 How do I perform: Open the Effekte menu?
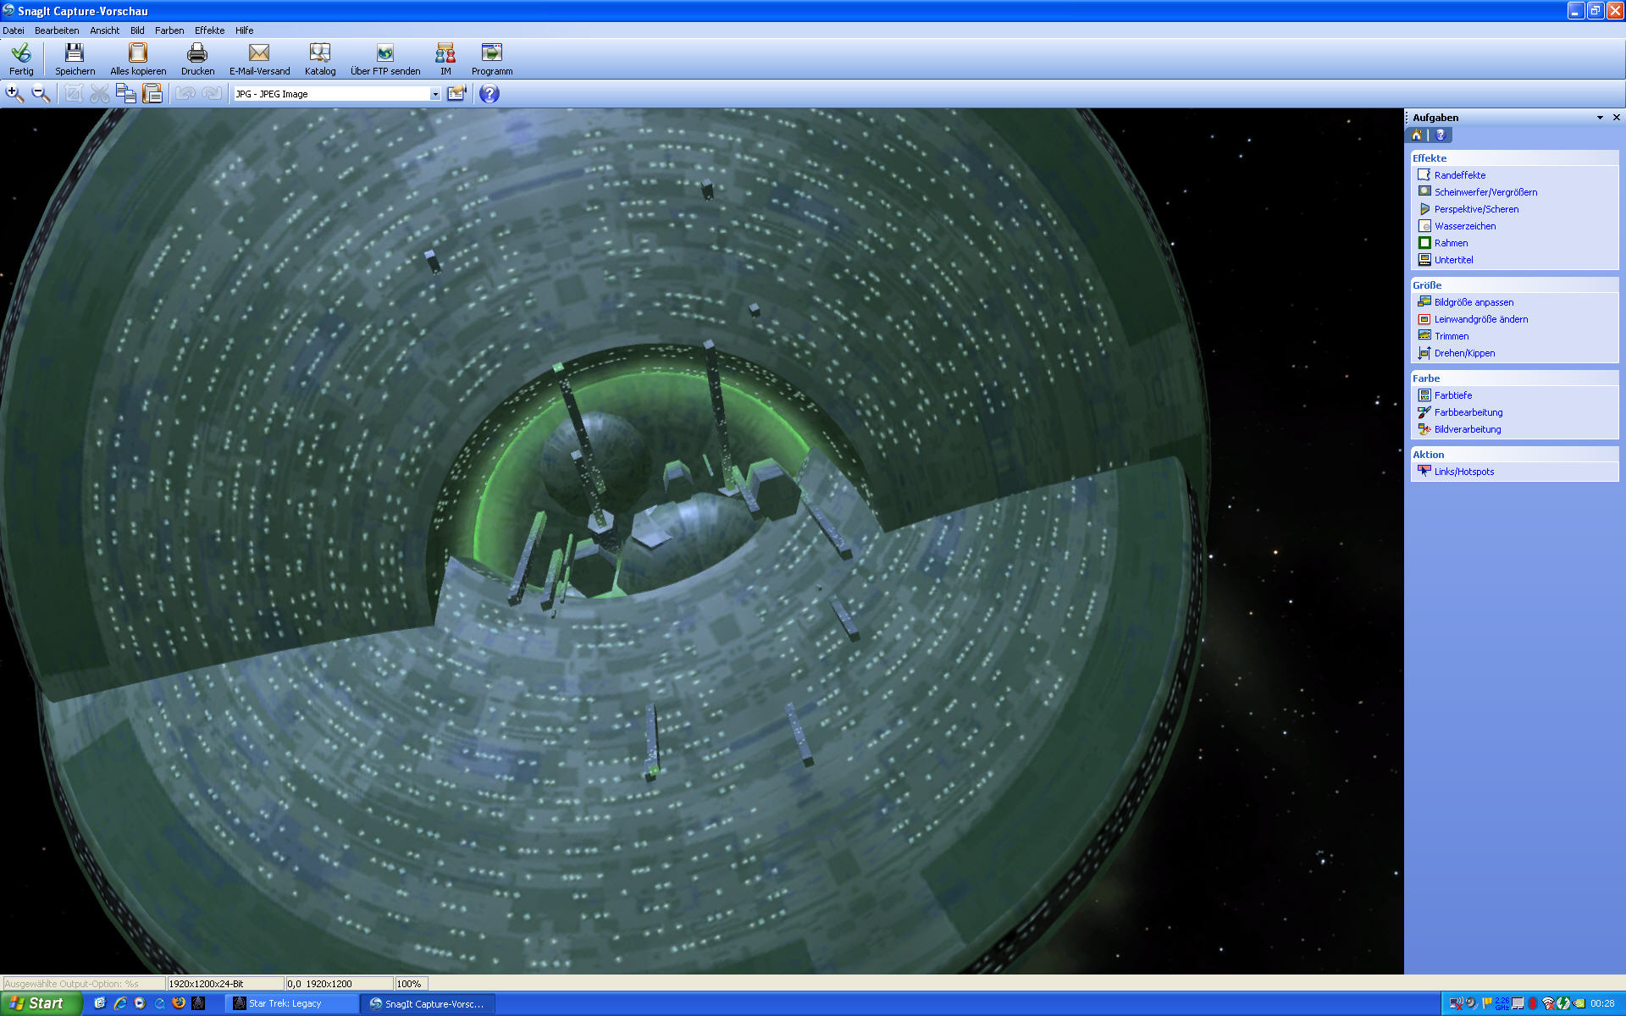point(209,30)
